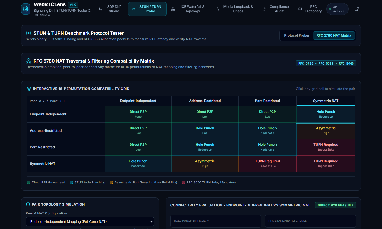Click the WebRTCLens chip logo icon
382x229 pixels.
coord(26,9)
